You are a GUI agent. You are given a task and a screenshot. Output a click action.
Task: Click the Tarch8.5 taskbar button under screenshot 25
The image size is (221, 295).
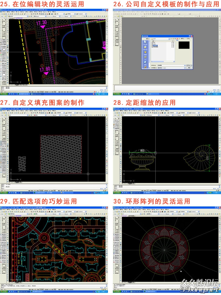click(x=37, y=94)
